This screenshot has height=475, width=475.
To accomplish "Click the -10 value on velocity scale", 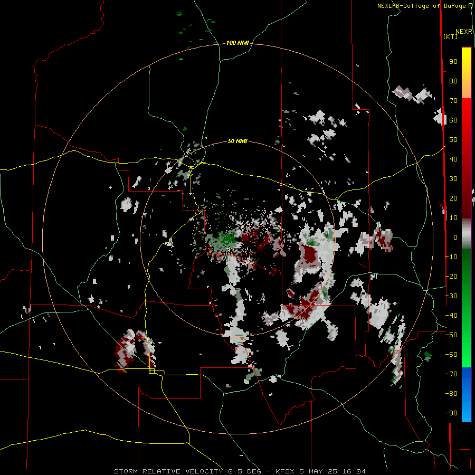I will (451, 257).
